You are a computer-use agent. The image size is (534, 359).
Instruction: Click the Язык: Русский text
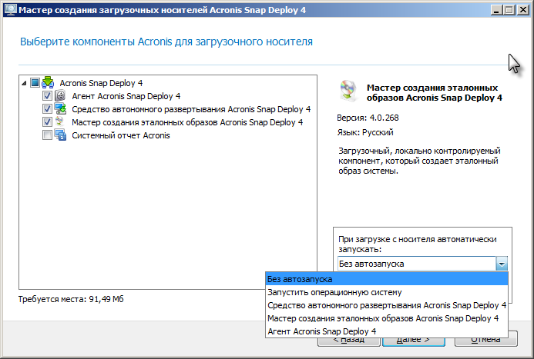coord(365,132)
